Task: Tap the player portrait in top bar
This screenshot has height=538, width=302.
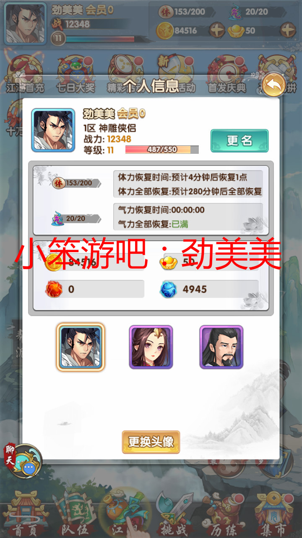Action: coord(25,24)
